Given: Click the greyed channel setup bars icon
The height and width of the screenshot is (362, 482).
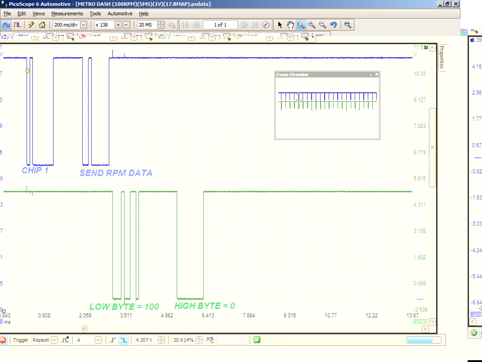Looking at the screenshot, I should point(172,25).
